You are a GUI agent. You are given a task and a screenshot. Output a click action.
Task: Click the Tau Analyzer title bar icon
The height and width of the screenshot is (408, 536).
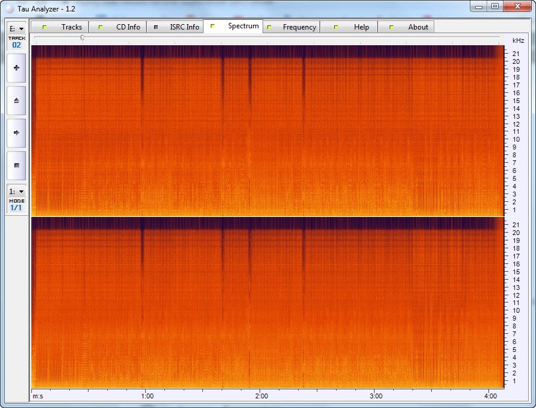pyautogui.click(x=9, y=8)
